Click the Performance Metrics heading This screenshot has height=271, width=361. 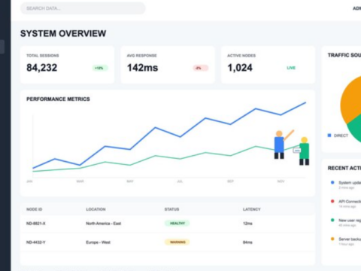coord(58,99)
